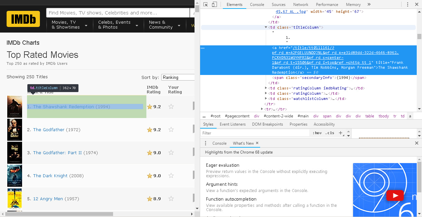The height and width of the screenshot is (217, 422).
Task: Open 12 Angry Men title link
Action: (x=48, y=199)
